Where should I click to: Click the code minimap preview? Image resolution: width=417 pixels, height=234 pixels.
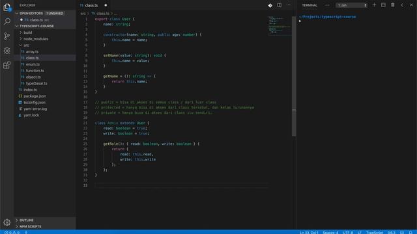pos(280,26)
